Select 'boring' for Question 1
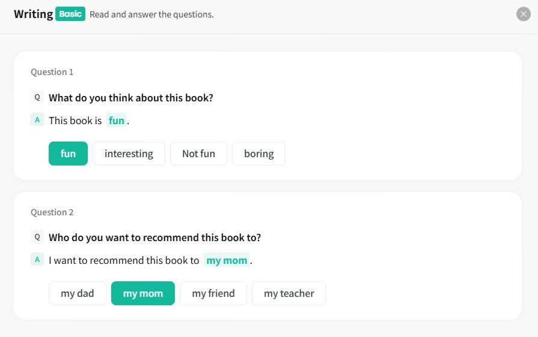The width and height of the screenshot is (538, 337). (x=258, y=154)
